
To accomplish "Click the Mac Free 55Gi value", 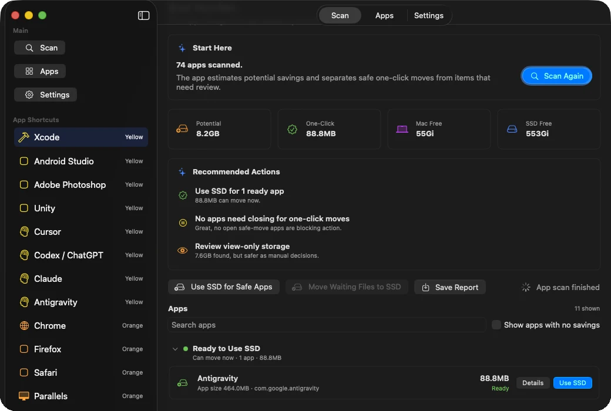I will coord(425,134).
